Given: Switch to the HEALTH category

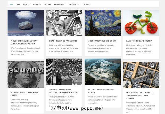Looking at the screenshot, I should pos(27,4).
